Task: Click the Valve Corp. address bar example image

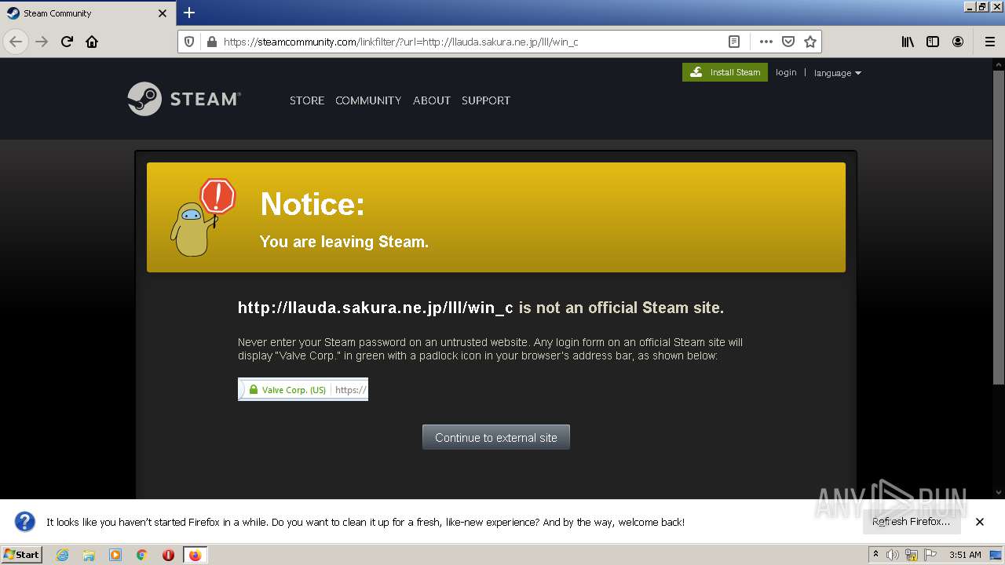Action: 303,389
